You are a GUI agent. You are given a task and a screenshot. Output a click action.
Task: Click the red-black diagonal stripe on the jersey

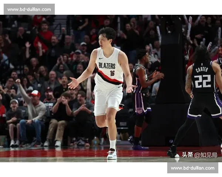coord(109,80)
